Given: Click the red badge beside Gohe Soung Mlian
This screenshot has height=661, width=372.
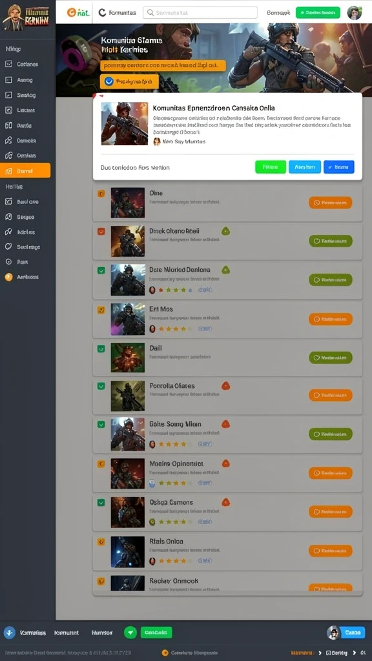Looking at the screenshot, I should [x=225, y=424].
